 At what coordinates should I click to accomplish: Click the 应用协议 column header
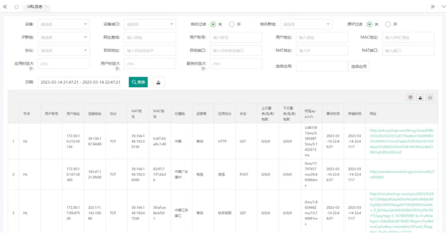(x=225, y=114)
